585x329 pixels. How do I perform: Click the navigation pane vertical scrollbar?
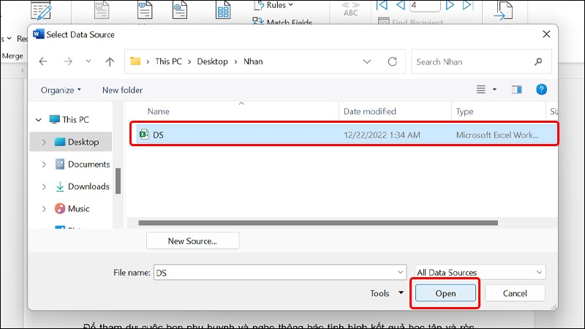point(118,181)
